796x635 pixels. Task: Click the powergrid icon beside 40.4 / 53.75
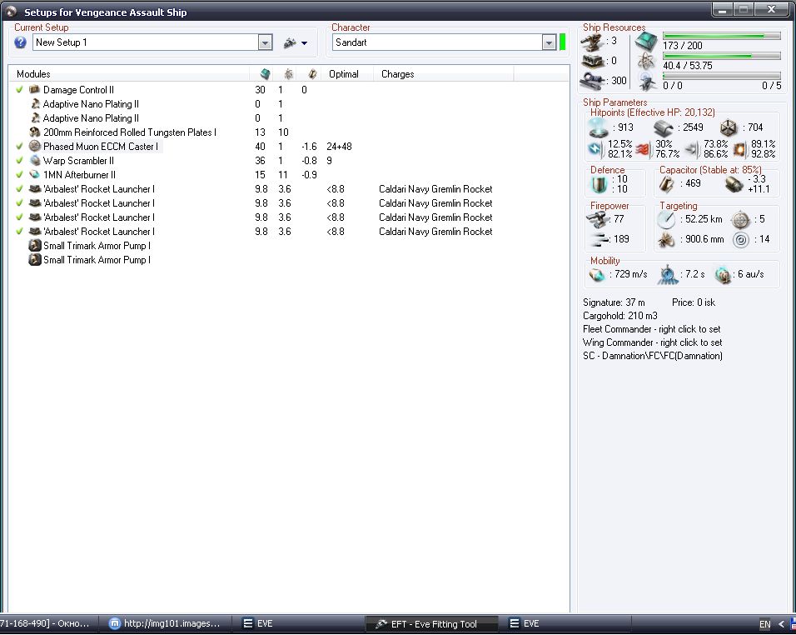646,62
